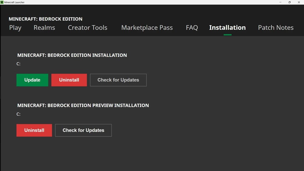
Task: Select the Installation tab
Action: 227,28
